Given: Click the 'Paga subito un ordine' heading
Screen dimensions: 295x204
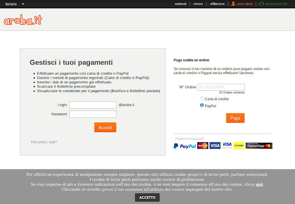Looking at the screenshot, I should pyautogui.click(x=191, y=60).
